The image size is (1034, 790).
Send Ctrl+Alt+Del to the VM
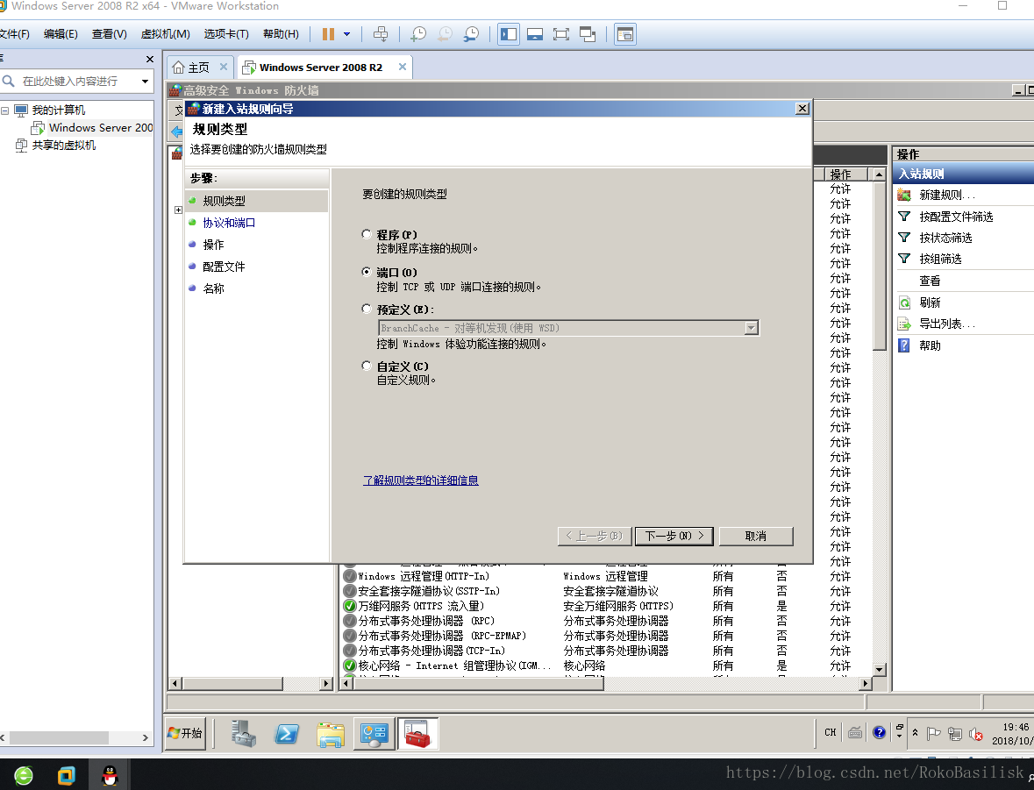click(381, 34)
